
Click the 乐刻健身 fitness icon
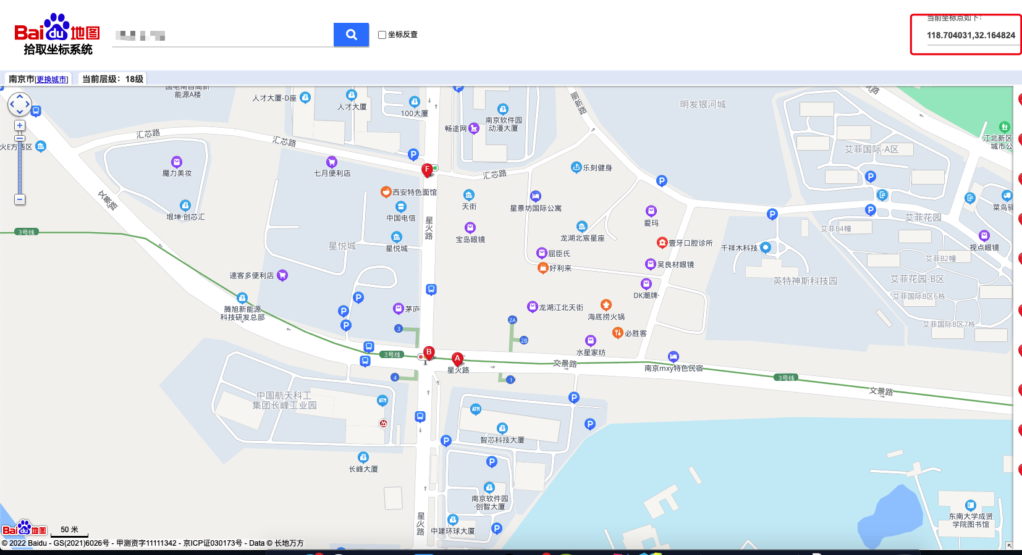[x=576, y=167]
